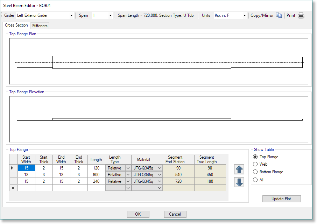Move segment down with blue down arrow
Image resolution: width=317 pixels, height=224 pixels.
239,182
